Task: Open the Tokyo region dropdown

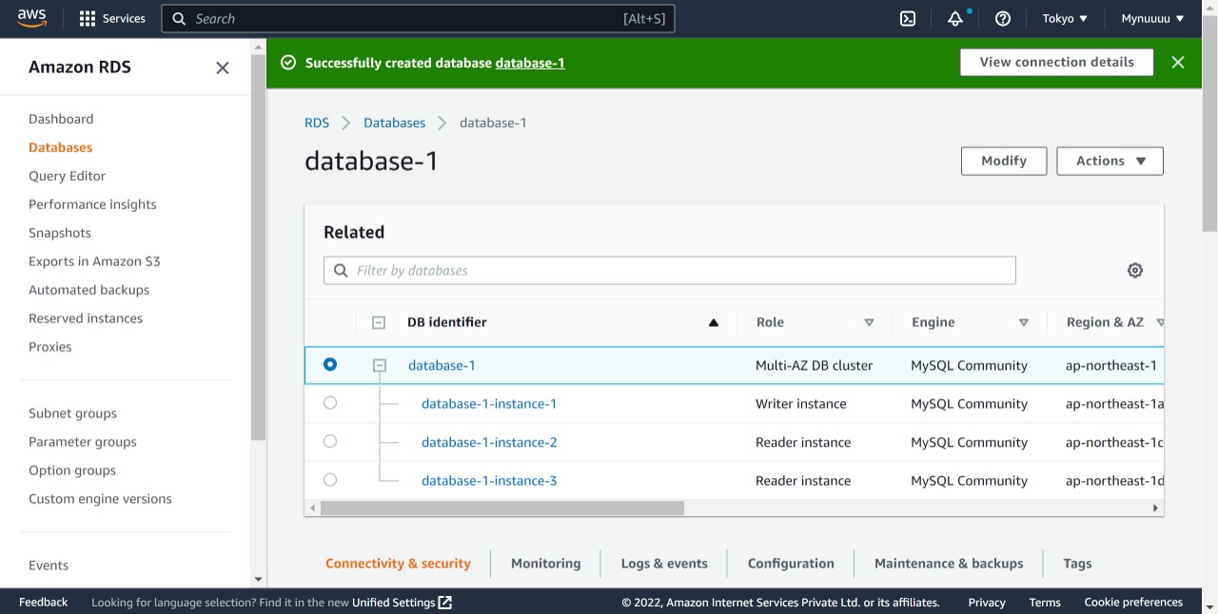Action: click(1065, 18)
